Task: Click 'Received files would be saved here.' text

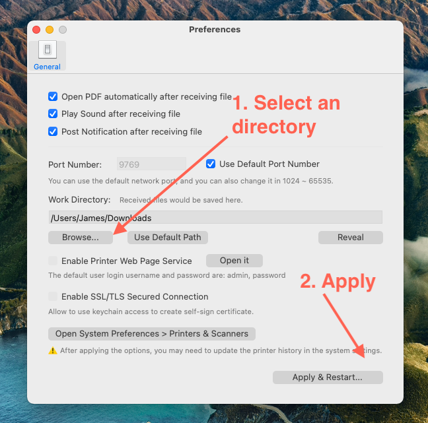Action: [181, 200]
